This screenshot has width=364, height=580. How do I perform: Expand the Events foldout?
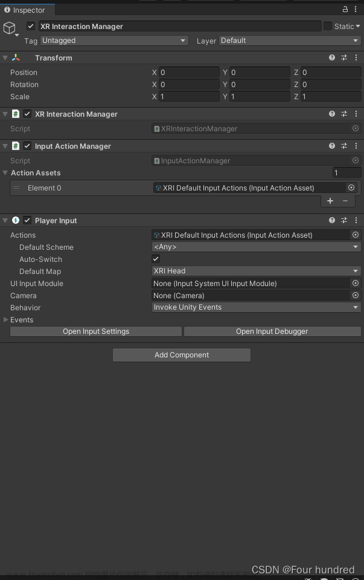6,319
